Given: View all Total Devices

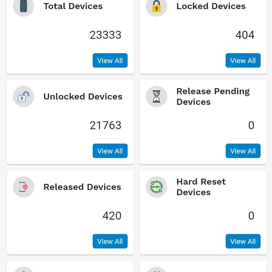Looking at the screenshot, I should [x=110, y=60].
